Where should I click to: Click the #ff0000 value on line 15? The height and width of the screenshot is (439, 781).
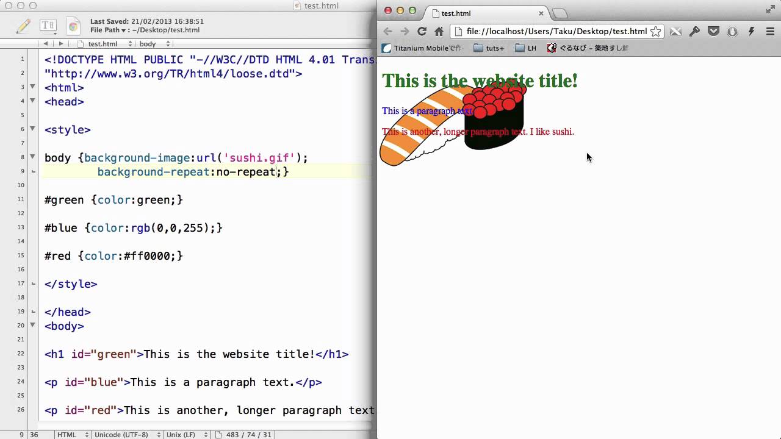pyautogui.click(x=146, y=256)
